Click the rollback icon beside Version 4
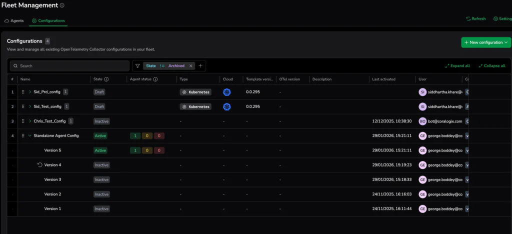This screenshot has height=234, width=512. [40, 165]
